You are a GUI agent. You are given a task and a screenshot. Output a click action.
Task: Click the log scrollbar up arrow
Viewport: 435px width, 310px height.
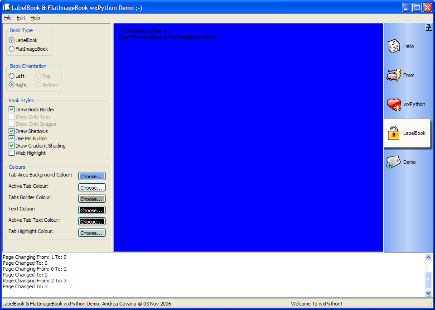click(429, 258)
